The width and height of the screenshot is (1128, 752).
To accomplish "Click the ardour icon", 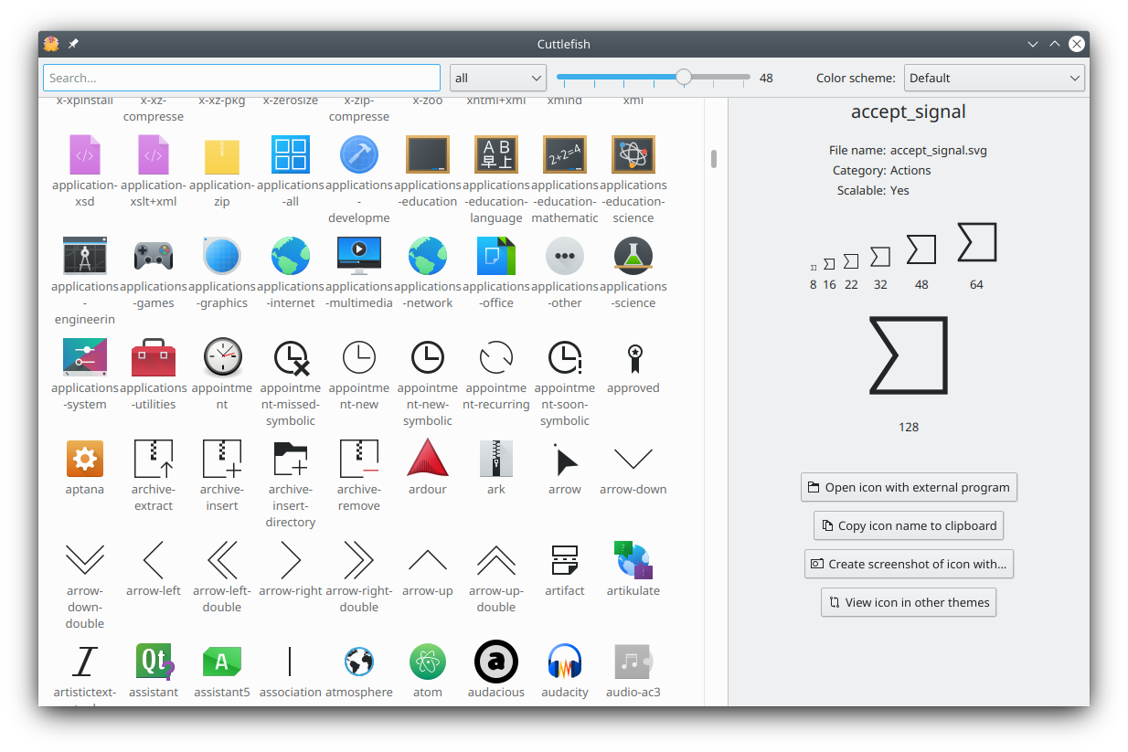I will (428, 459).
